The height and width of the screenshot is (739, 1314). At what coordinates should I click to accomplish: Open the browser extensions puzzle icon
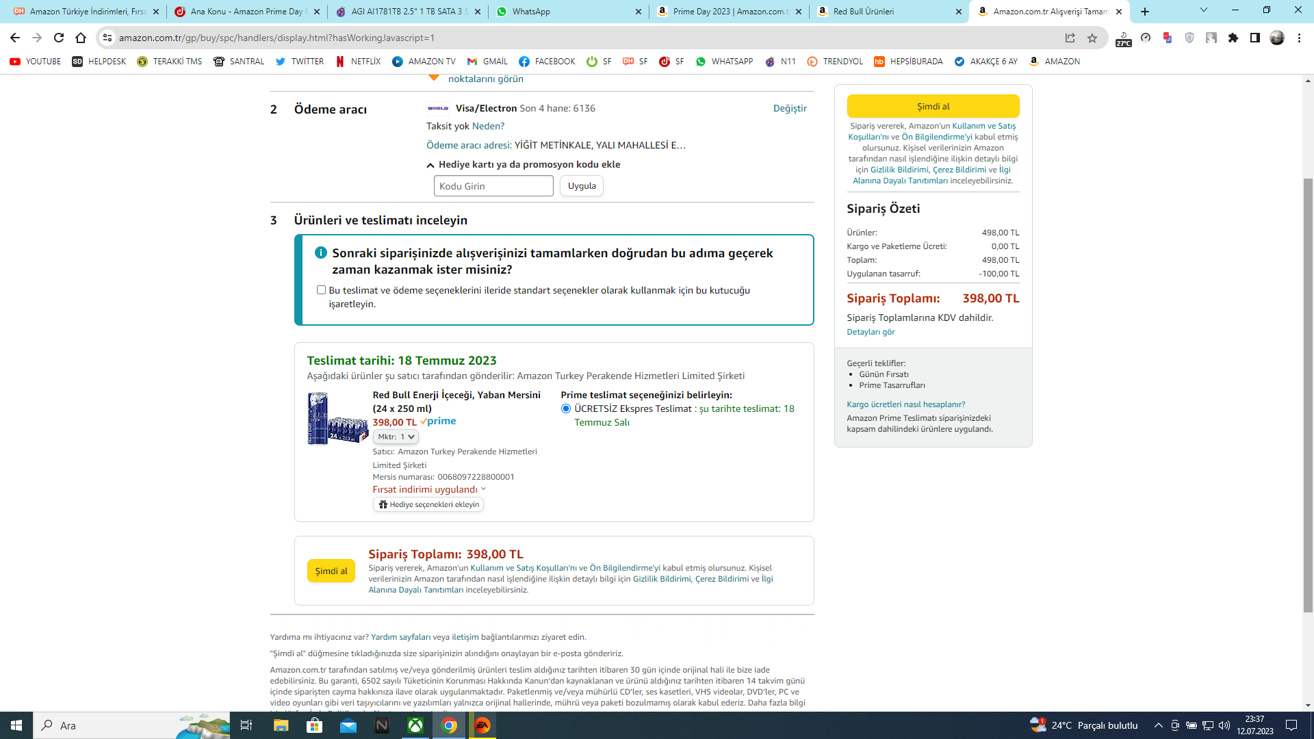point(1233,38)
